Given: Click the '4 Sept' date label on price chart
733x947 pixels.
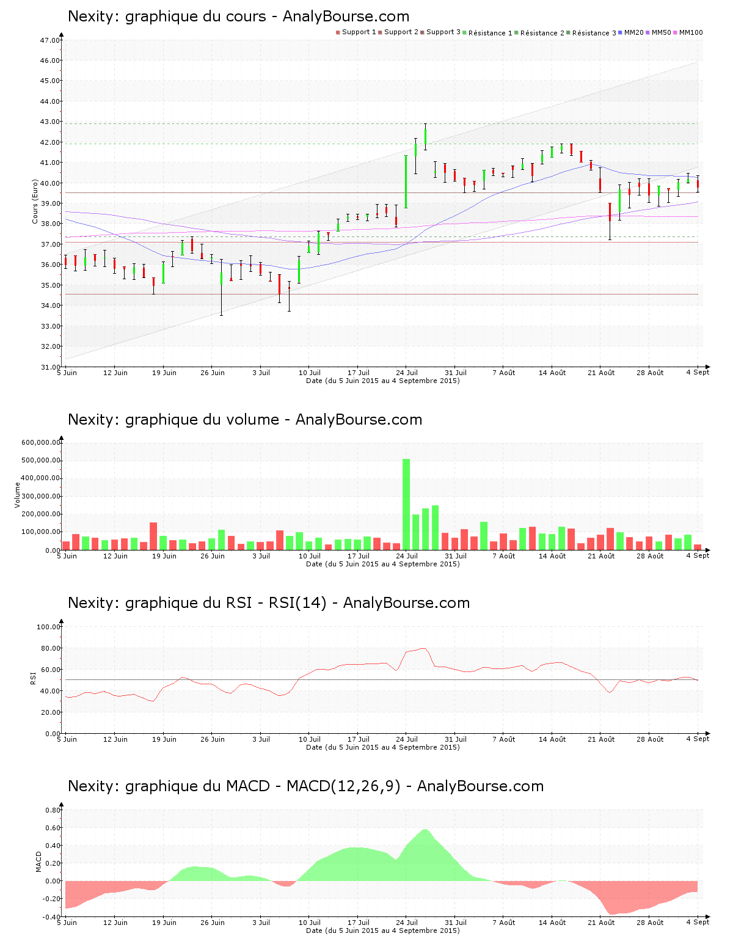Looking at the screenshot, I should coord(698,372).
